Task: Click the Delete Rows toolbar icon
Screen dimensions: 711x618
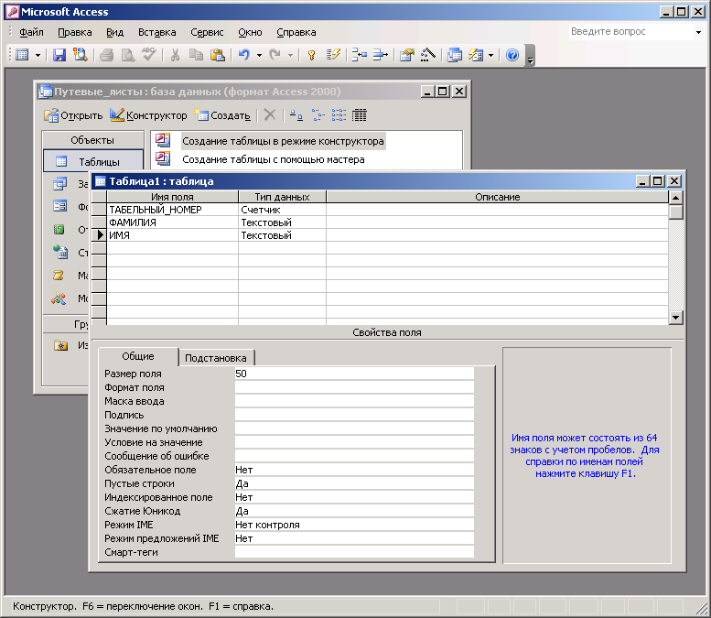Action: tap(380, 55)
